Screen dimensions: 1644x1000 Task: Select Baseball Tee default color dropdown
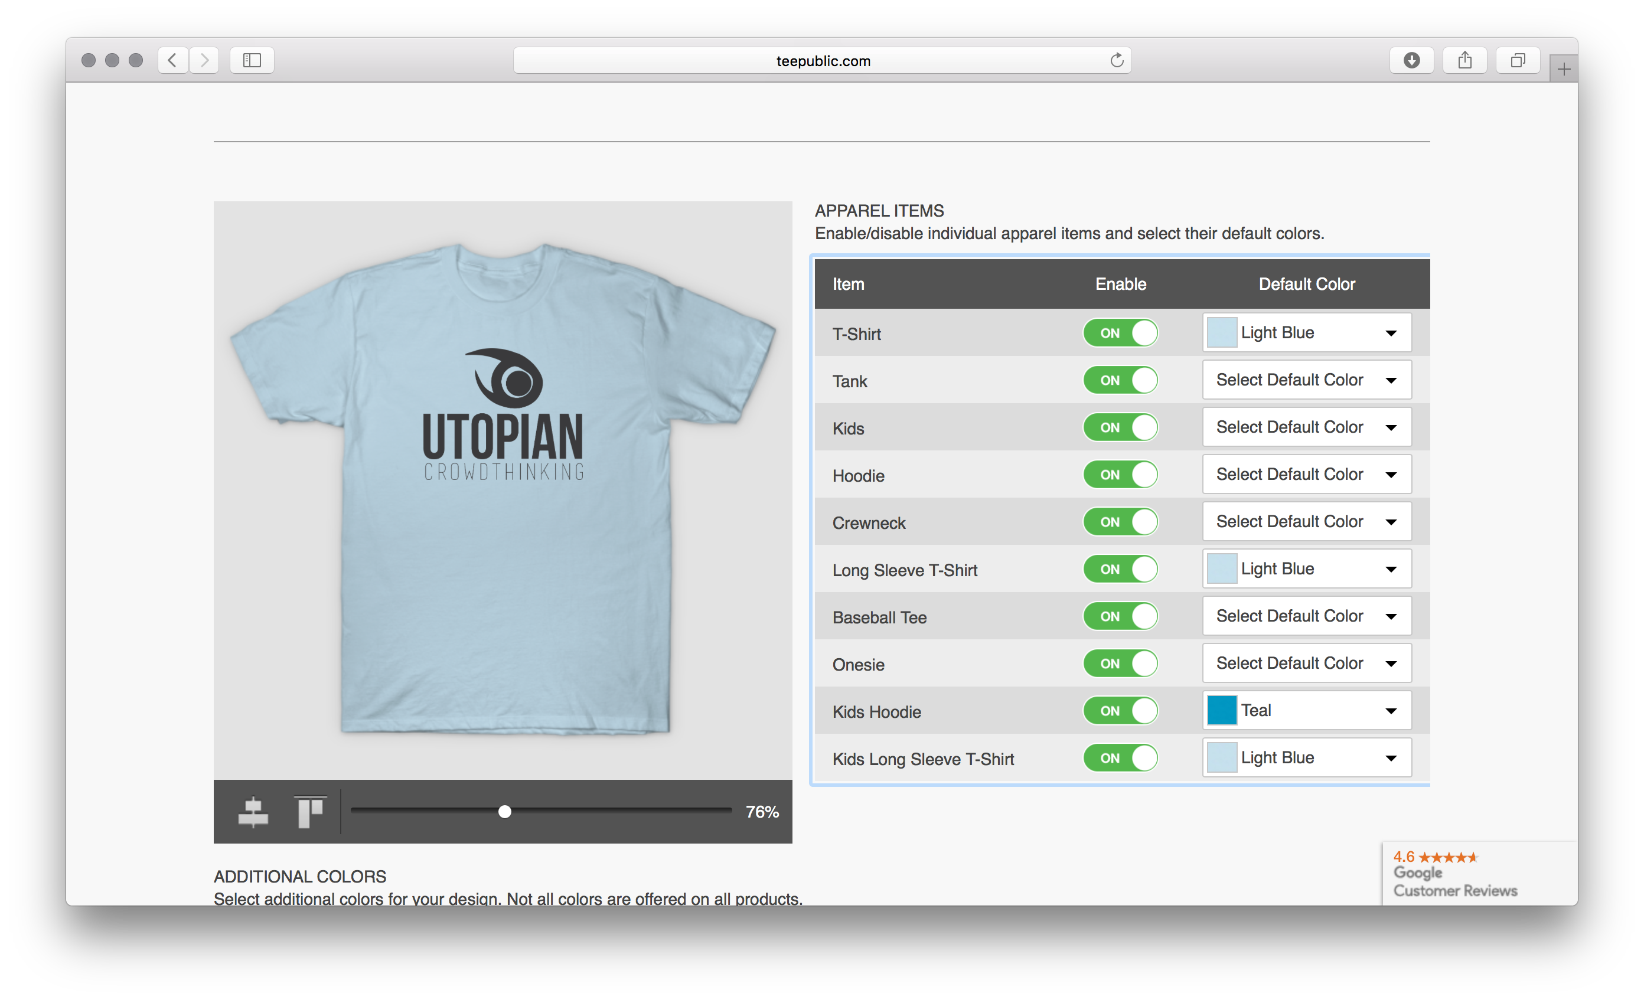pyautogui.click(x=1306, y=616)
